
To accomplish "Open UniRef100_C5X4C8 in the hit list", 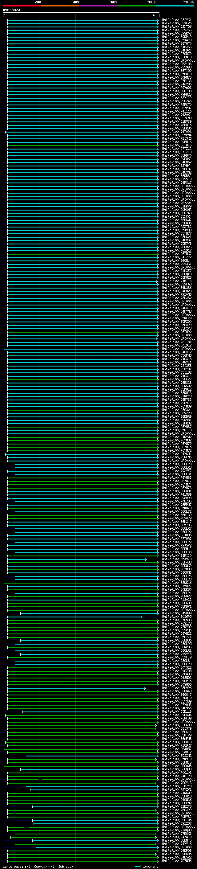I will coord(176,40).
